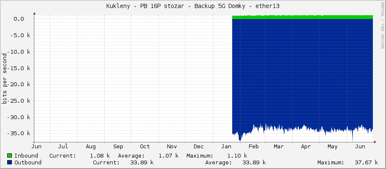Click the Inbound average value 1.07 k
Viewport: 386px width, 169px height.
[169, 156]
